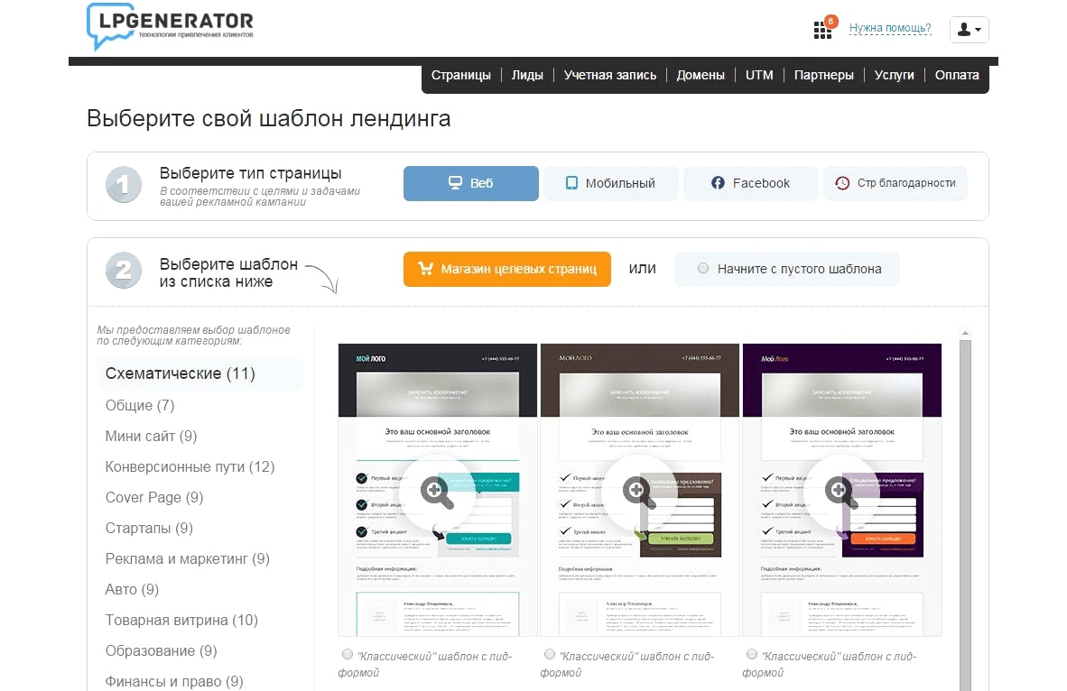The image size is (1067, 691).
Task: Click the Магазин целевых страниц button
Action: click(x=506, y=269)
